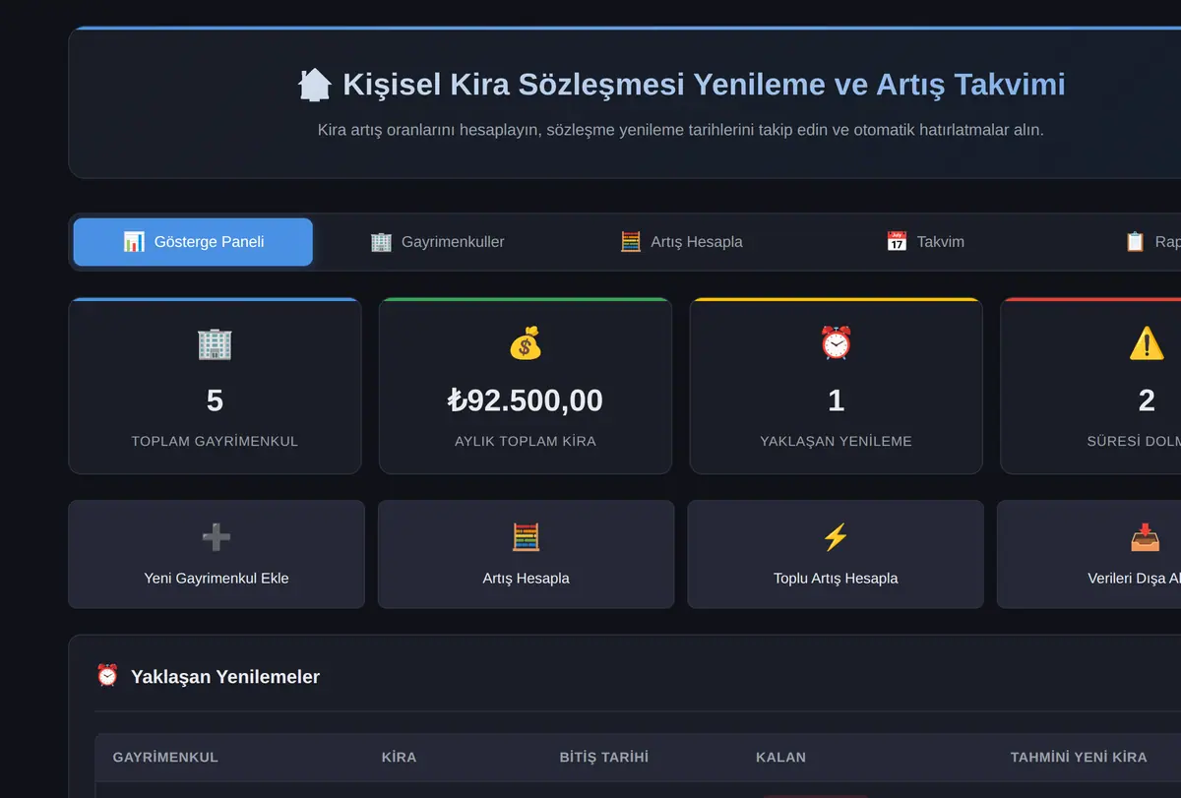
Task: Click the warning triangle icon in stats card
Action: (x=1147, y=343)
